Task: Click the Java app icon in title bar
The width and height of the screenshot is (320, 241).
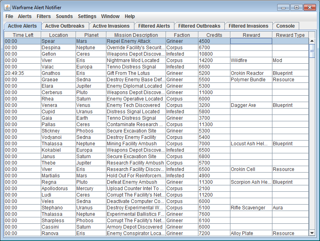Action: (x=7, y=7)
